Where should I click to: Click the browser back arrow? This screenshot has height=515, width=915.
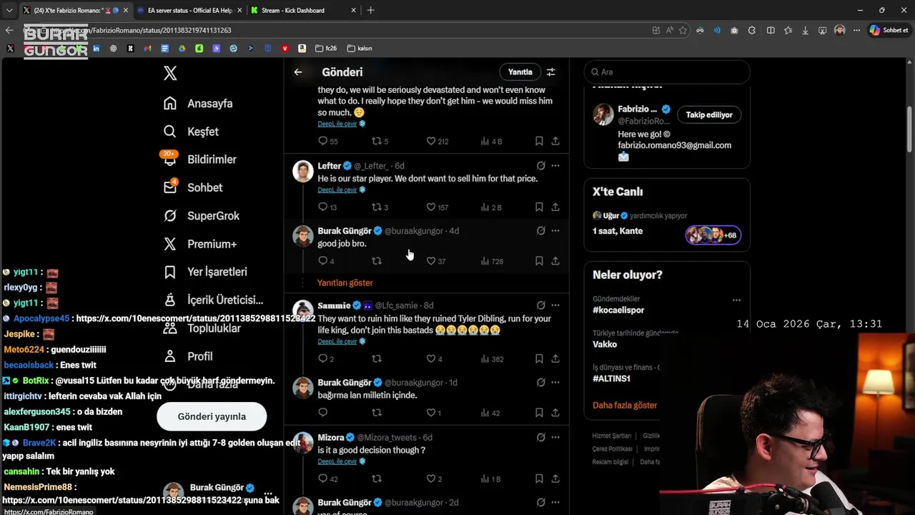point(9,30)
